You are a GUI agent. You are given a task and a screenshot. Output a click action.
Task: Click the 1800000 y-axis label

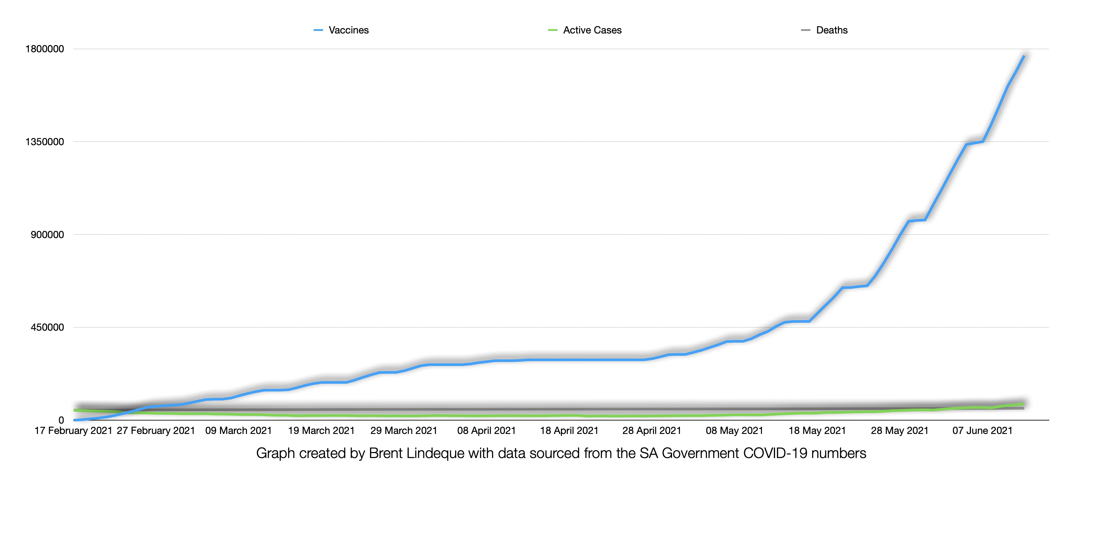pyautogui.click(x=44, y=49)
